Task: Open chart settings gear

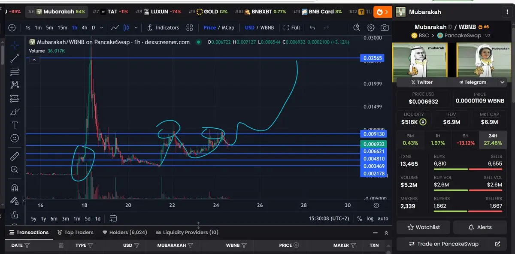Action: point(371,27)
